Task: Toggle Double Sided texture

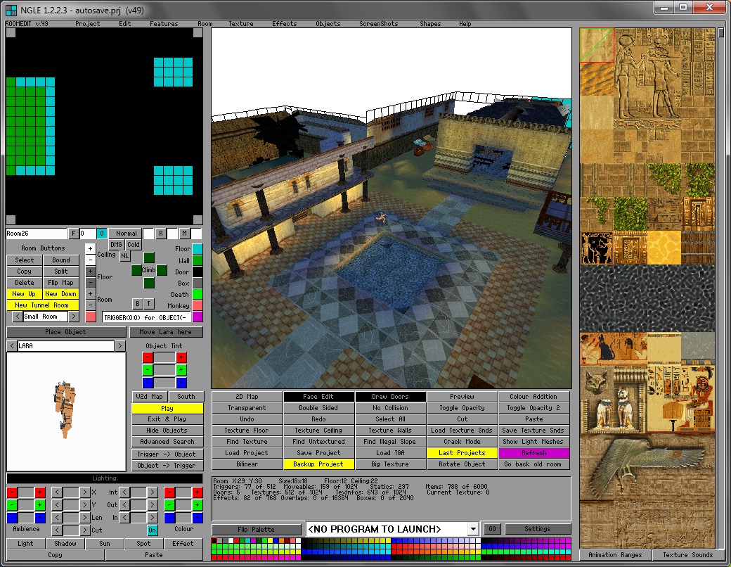Action: [318, 408]
